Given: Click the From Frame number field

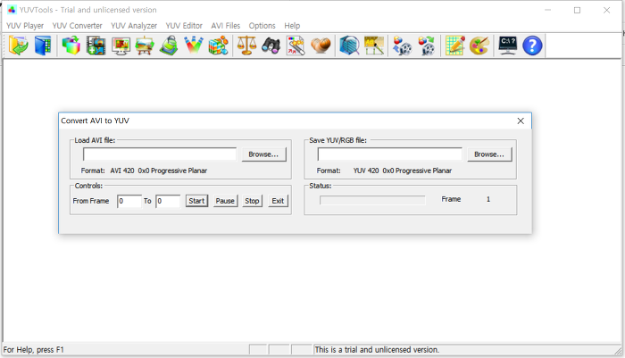Looking at the screenshot, I should coord(129,201).
